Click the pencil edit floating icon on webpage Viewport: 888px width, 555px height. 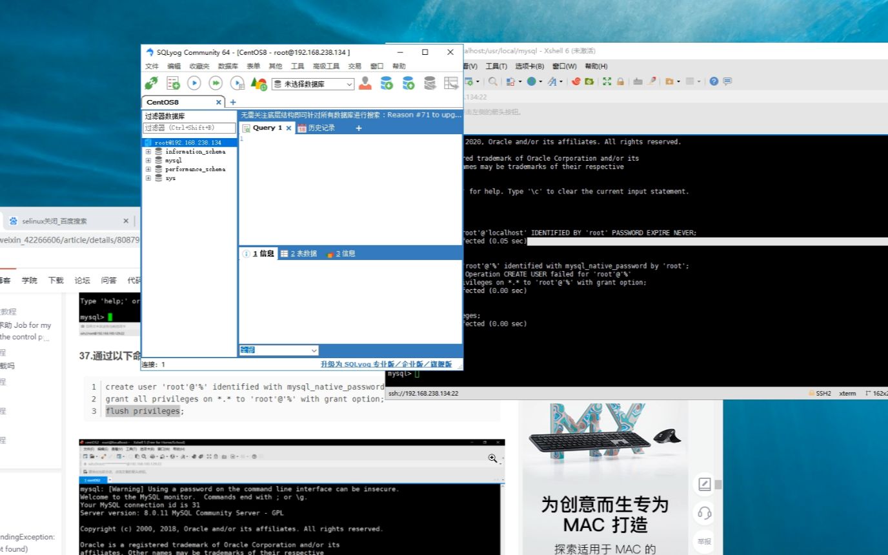(705, 484)
